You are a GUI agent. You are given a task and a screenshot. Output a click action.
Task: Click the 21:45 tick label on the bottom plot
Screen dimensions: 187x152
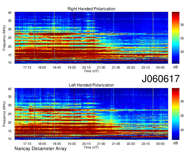point(116,144)
